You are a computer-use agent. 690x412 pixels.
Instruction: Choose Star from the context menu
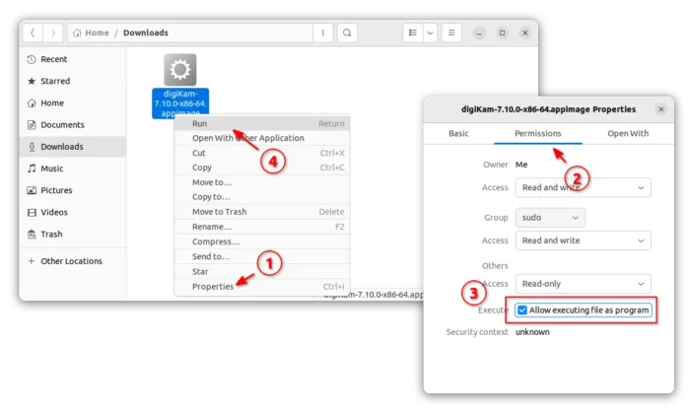(x=262, y=272)
